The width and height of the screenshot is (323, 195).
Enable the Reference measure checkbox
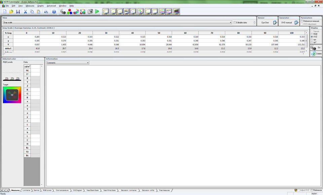pyautogui.click(x=302, y=21)
